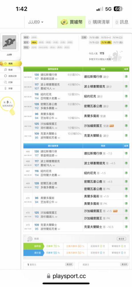132x287 pixels.
Task: Click the user avatar placeholder image
Action: 9,42
